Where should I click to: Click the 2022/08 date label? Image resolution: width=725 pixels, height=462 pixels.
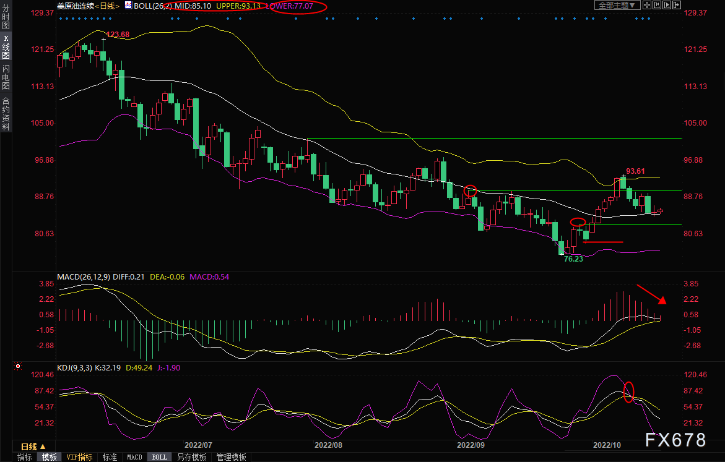[x=328, y=445]
